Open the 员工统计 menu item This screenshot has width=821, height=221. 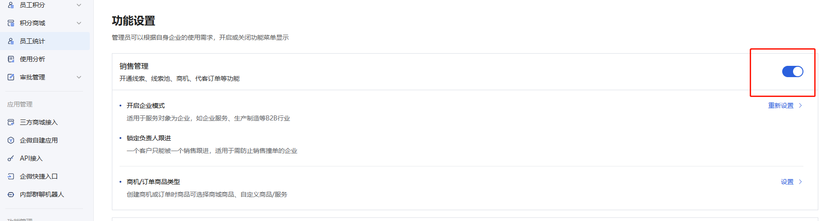click(x=45, y=41)
